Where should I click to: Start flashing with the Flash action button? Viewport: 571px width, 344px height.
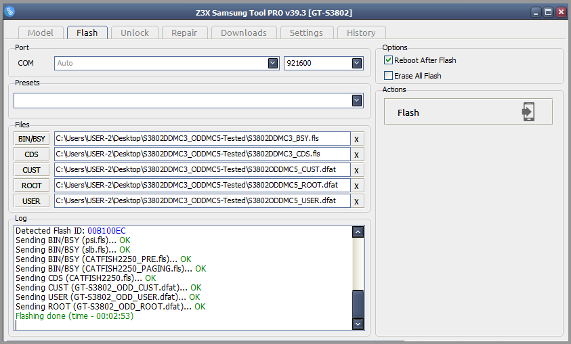468,112
